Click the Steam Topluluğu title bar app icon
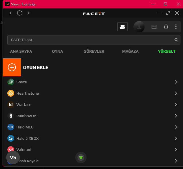 click(7, 4)
